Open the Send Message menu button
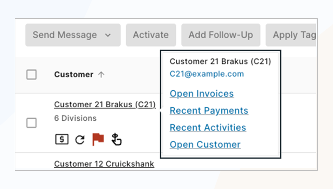 pyautogui.click(x=73, y=35)
